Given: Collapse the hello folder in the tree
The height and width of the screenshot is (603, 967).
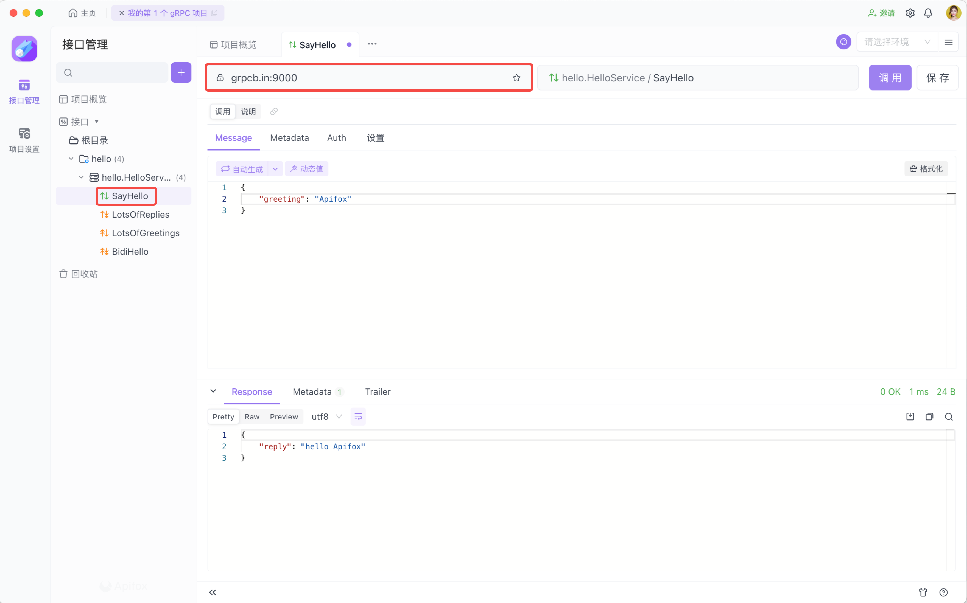Looking at the screenshot, I should 71,159.
